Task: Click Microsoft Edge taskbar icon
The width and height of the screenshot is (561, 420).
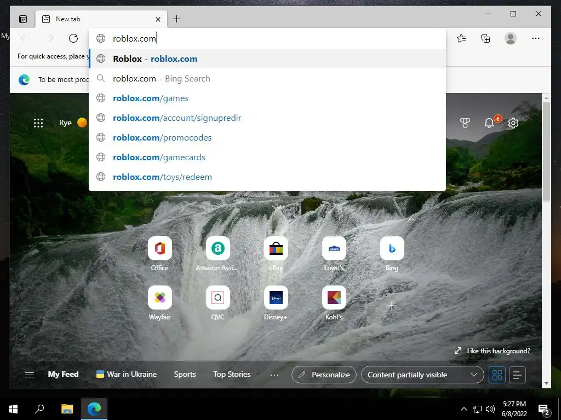Action: coord(94,409)
